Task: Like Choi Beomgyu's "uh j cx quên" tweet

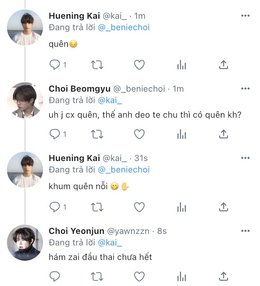Action: (139, 134)
